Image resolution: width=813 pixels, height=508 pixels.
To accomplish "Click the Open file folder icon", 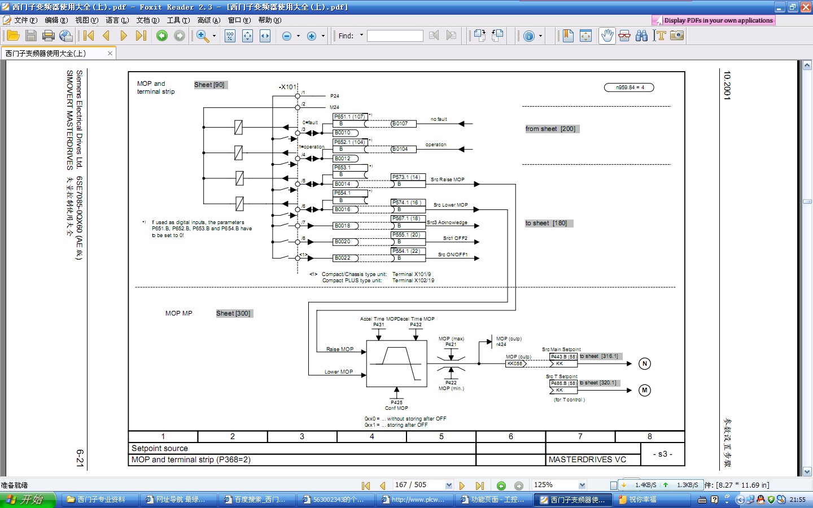I will click(13, 36).
